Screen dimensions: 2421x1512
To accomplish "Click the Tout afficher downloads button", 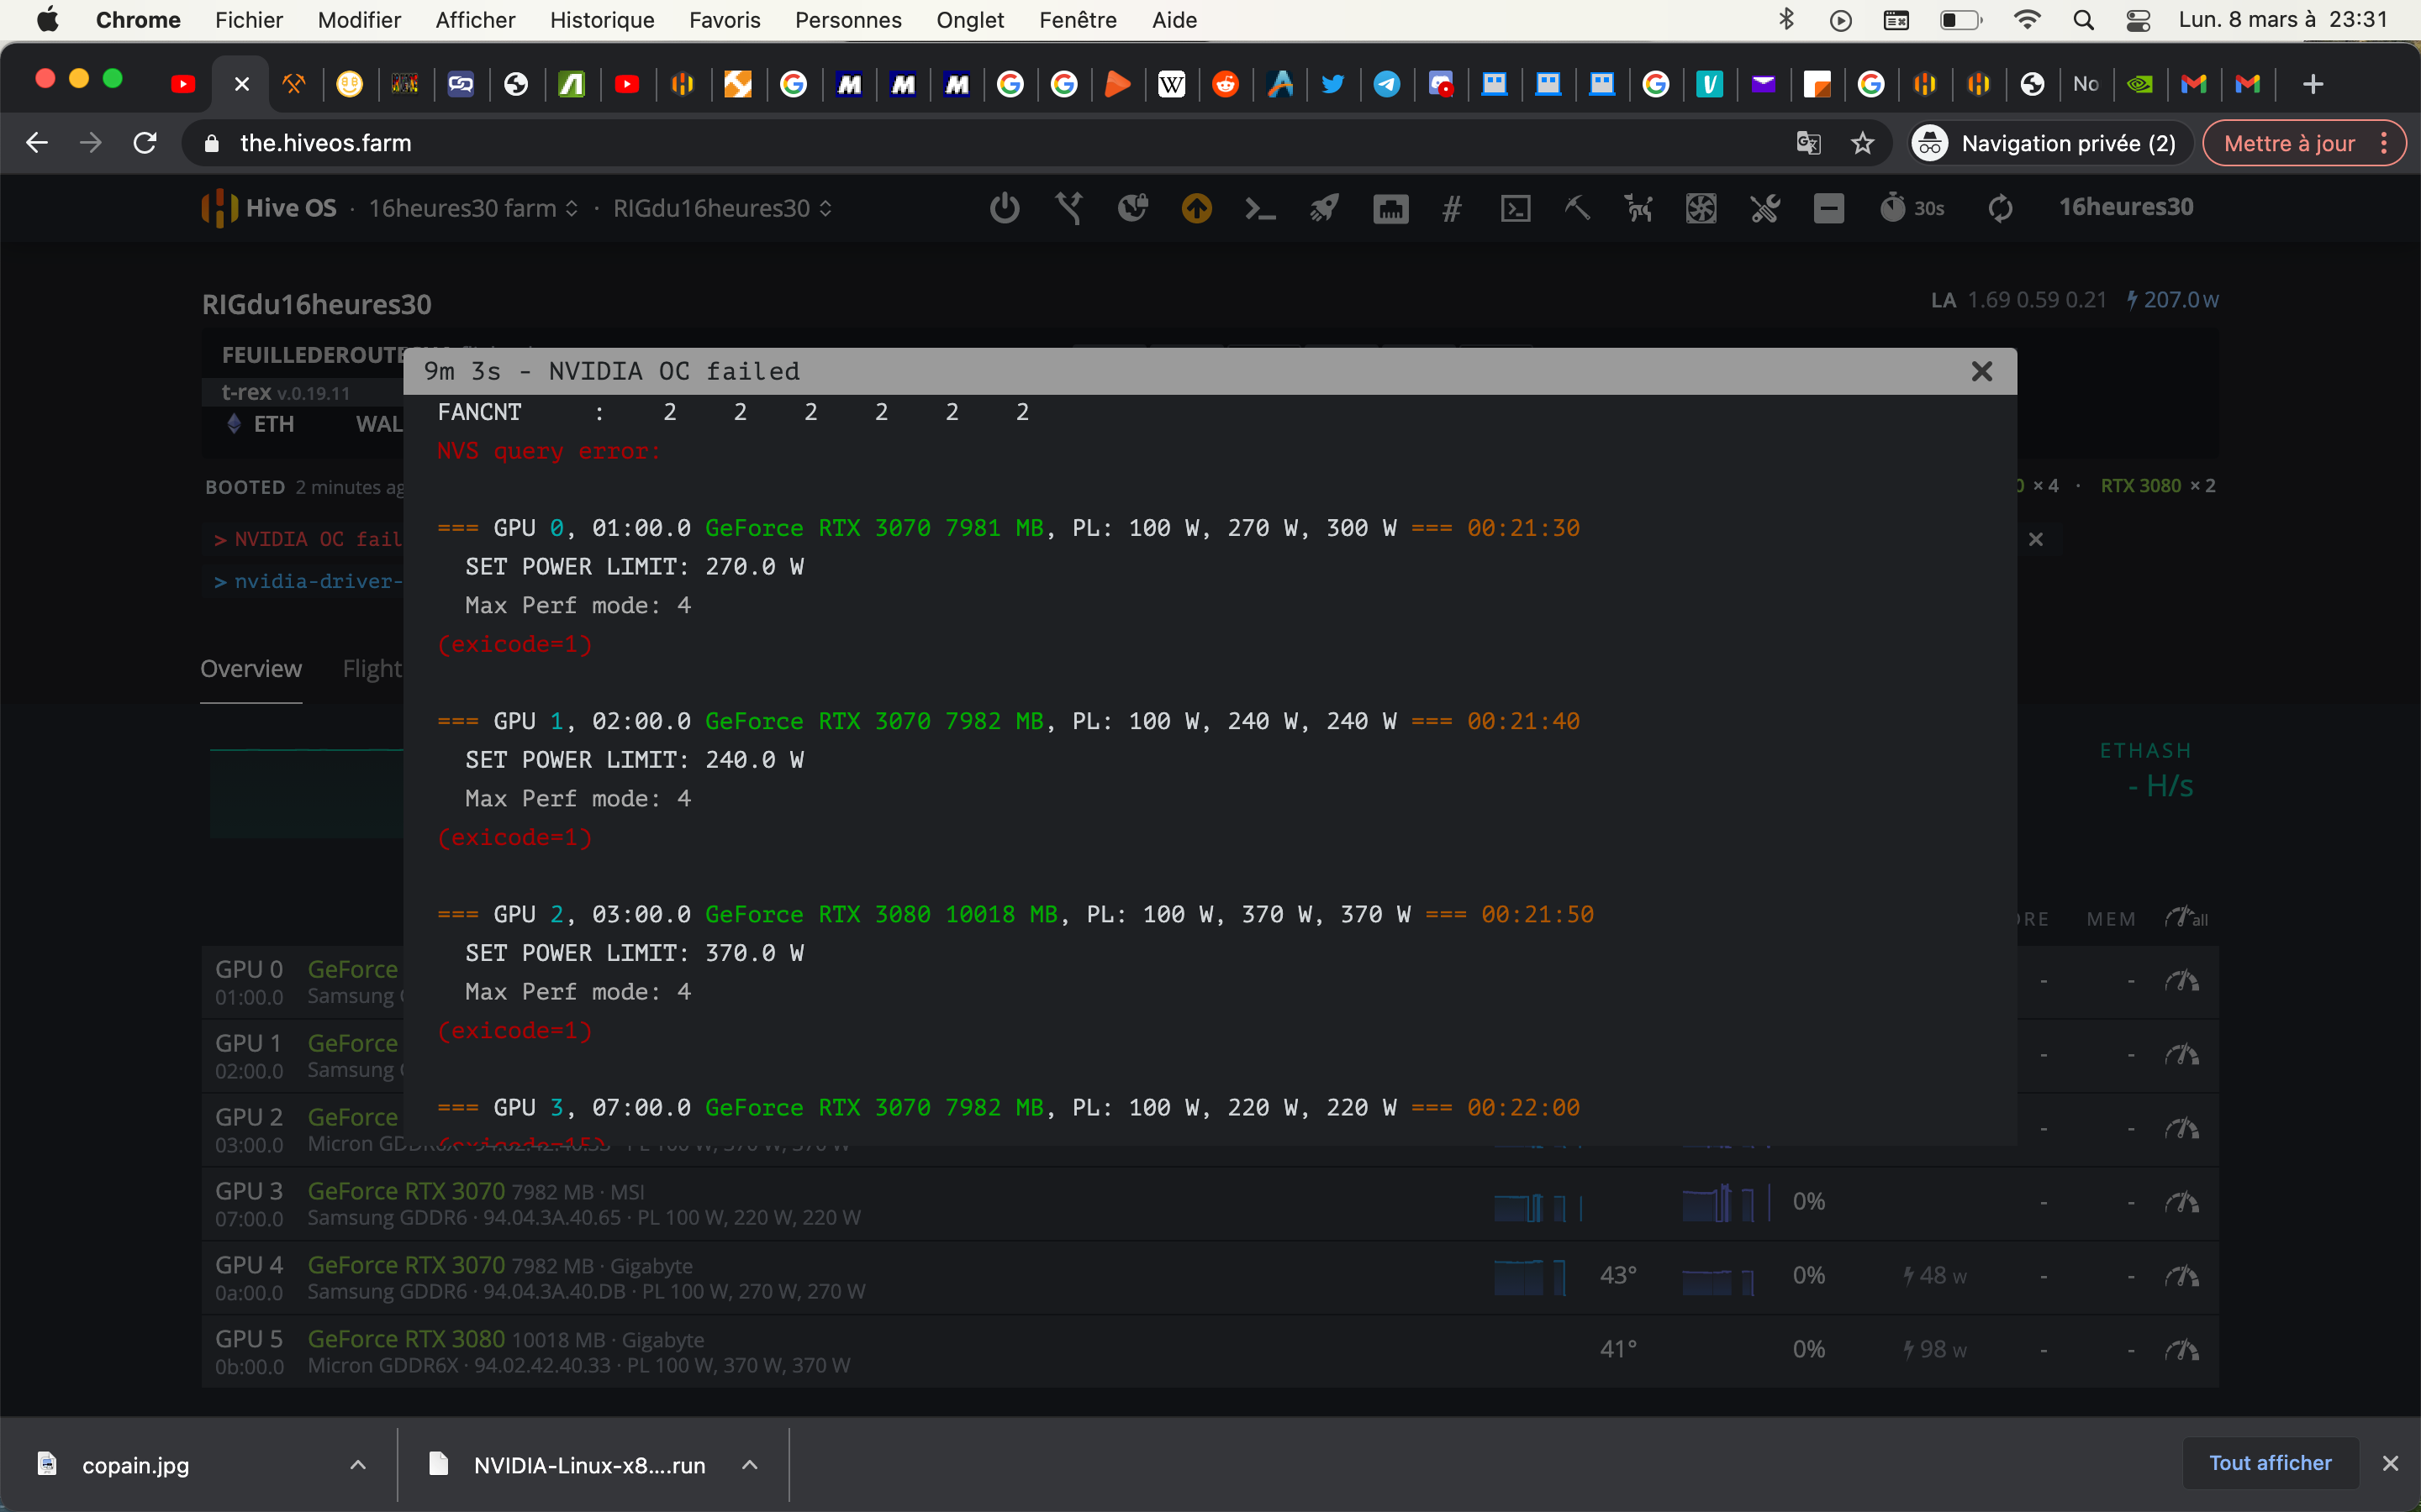I will (2270, 1463).
